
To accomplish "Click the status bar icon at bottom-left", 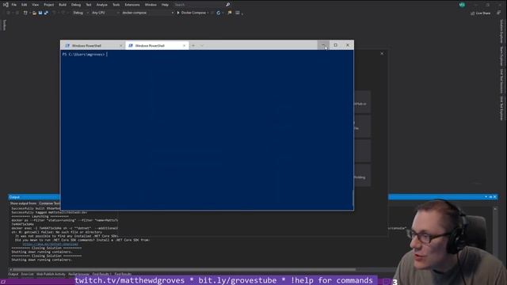I will tap(3, 282).
